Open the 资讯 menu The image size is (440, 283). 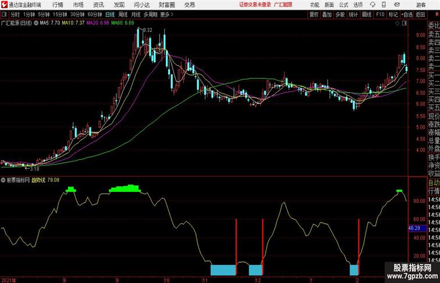click(98, 5)
